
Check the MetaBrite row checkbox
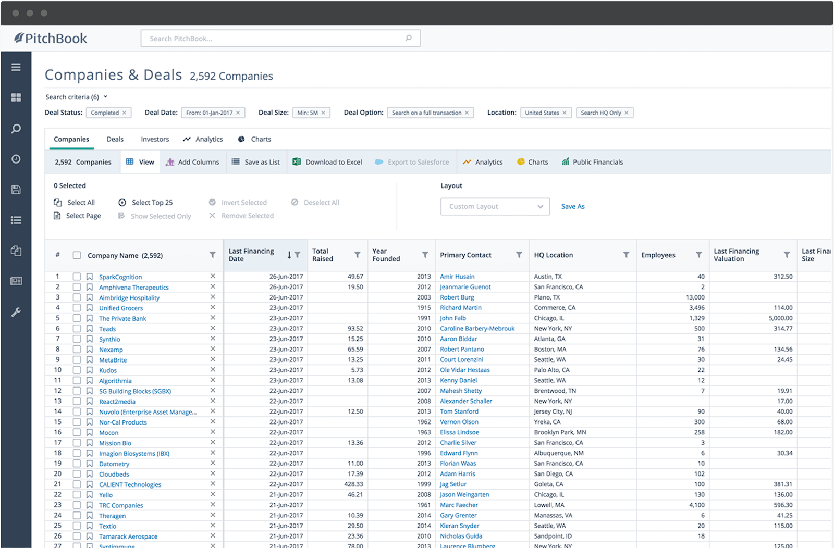(77, 360)
